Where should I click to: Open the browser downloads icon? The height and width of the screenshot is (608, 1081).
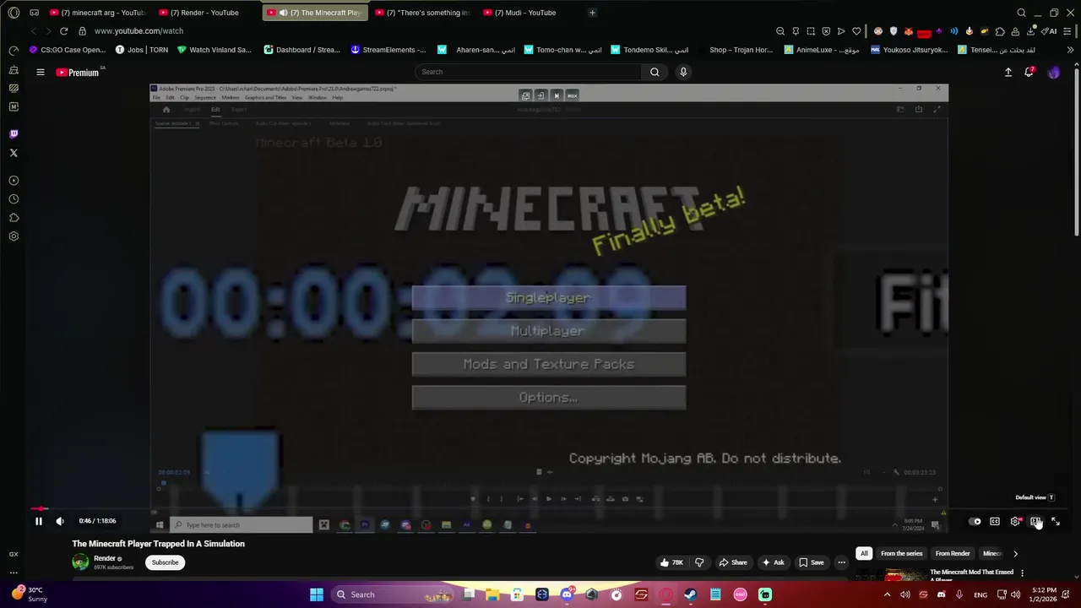pyautogui.click(x=1031, y=31)
